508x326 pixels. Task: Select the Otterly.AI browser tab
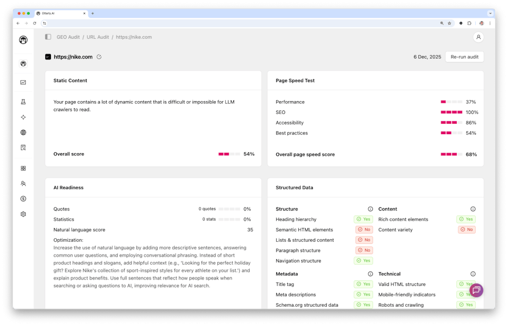point(61,13)
